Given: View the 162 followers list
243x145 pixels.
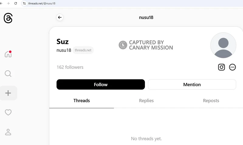Looking at the screenshot, I should [x=70, y=67].
